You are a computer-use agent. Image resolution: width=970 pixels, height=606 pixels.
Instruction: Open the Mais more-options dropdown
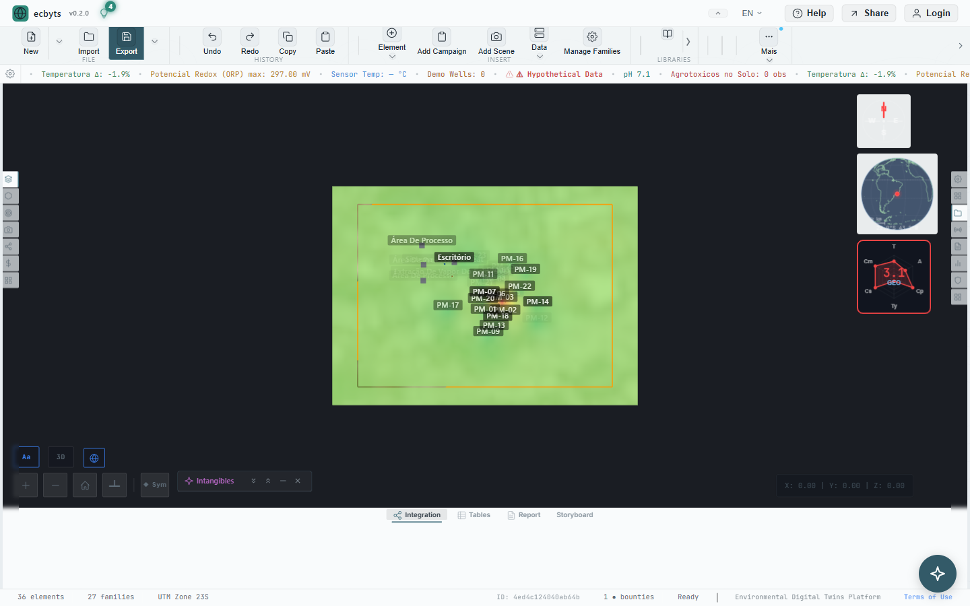(x=769, y=45)
